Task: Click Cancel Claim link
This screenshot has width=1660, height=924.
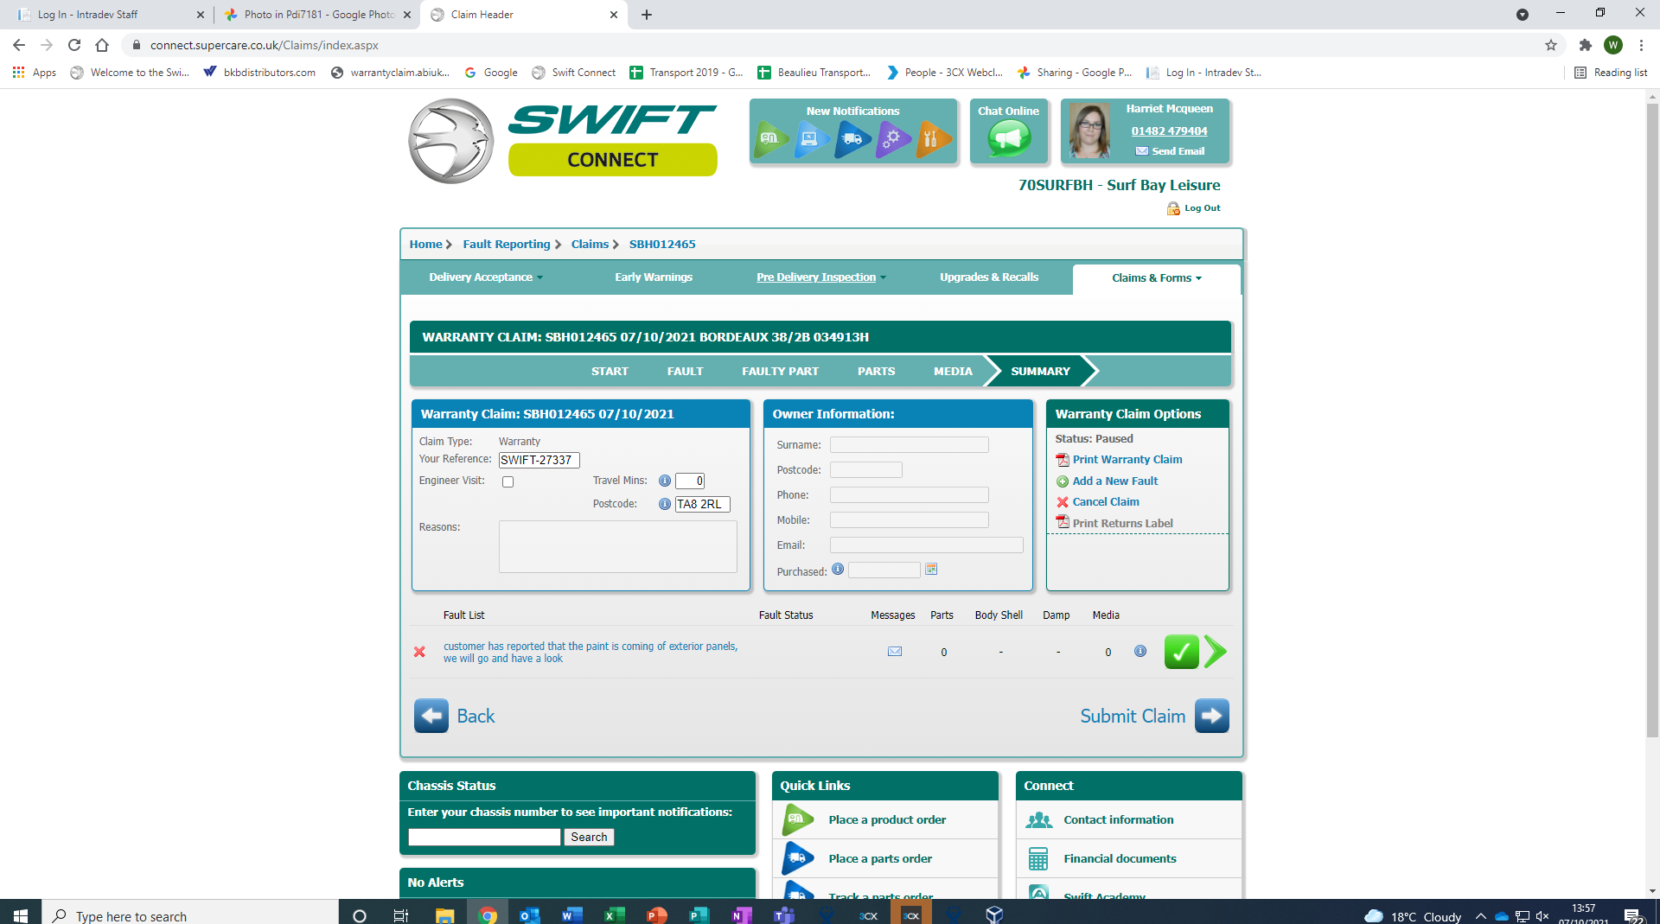Action: [1106, 502]
